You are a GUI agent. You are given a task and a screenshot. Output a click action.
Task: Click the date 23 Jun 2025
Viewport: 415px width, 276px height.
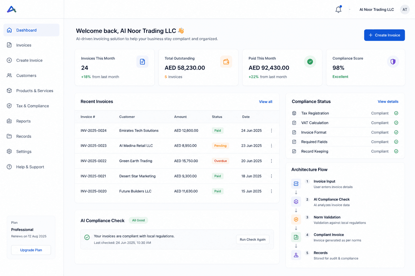[x=251, y=146]
